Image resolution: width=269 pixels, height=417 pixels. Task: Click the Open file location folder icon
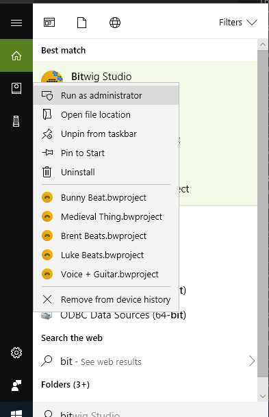click(47, 114)
